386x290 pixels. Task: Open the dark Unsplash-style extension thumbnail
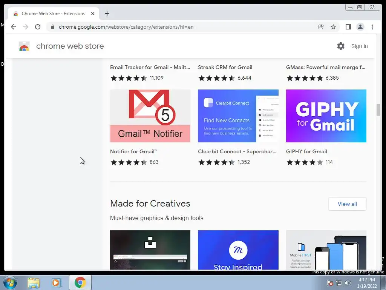[150, 250]
